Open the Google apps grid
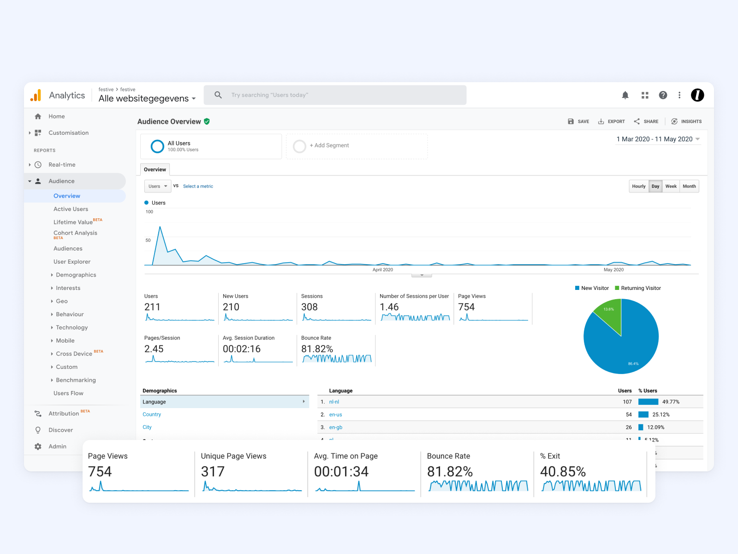Screen dimensions: 738x554 pyautogui.click(x=644, y=95)
